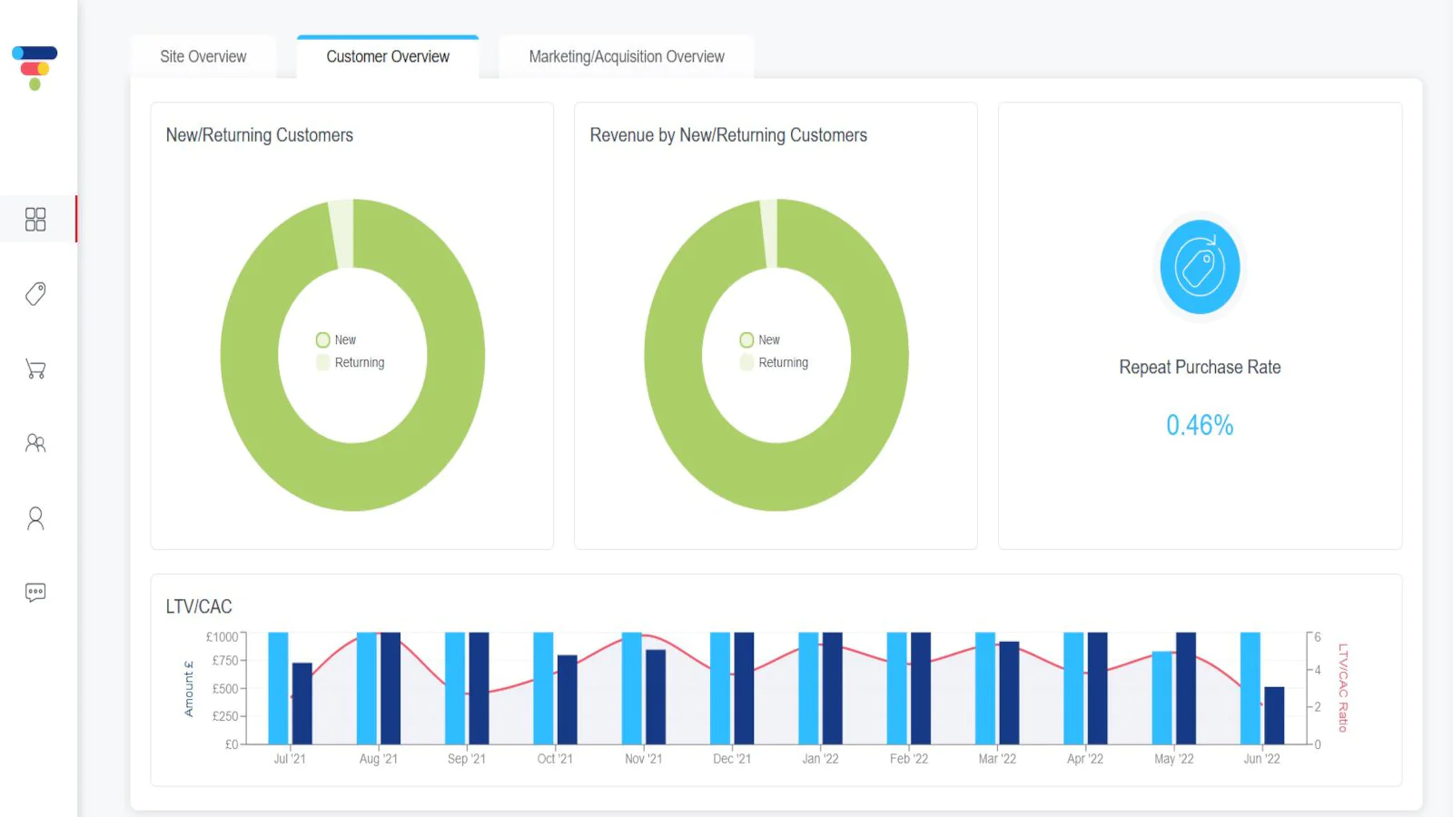Click the dark blue Jun '22 bar
The width and height of the screenshot is (1453, 817).
click(x=1274, y=715)
